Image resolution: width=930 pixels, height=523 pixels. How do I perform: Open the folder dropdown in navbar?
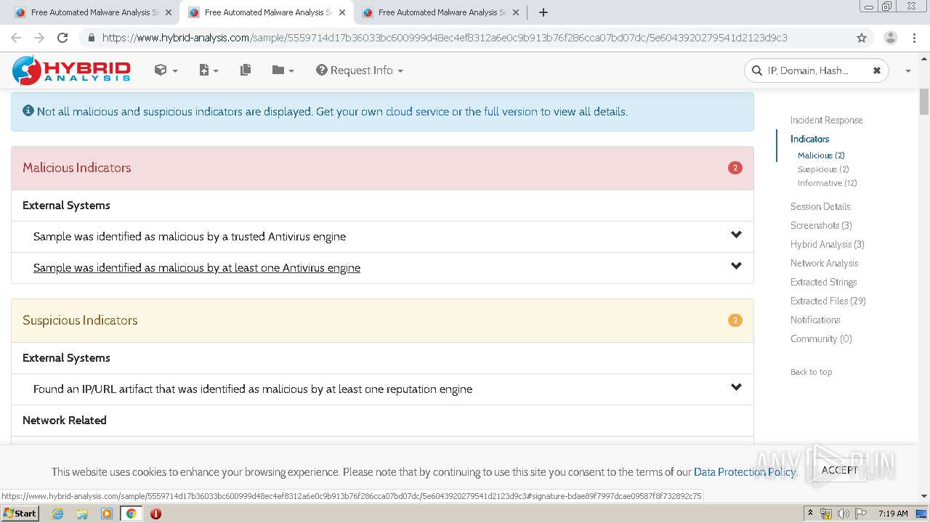coord(283,70)
